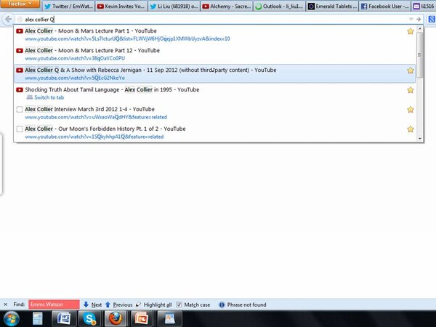The width and height of the screenshot is (436, 327).
Task: Close the Find bar
Action: pyautogui.click(x=6, y=304)
